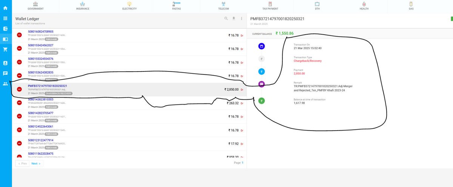This screenshot has width=453, height=187.
Task: Open transaction 5080123122477914
Action: (x=41, y=140)
